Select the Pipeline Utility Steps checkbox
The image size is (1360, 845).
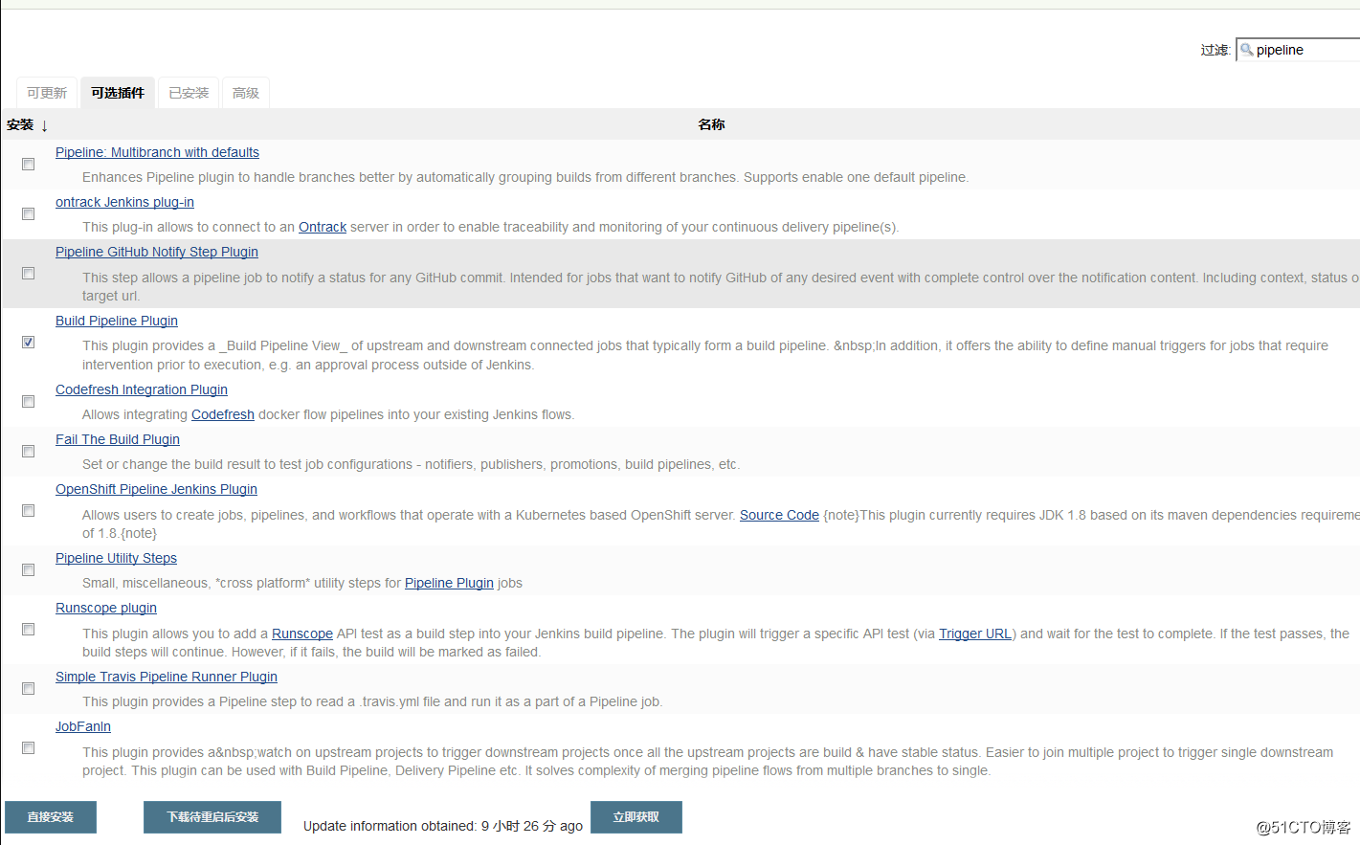[x=29, y=570]
